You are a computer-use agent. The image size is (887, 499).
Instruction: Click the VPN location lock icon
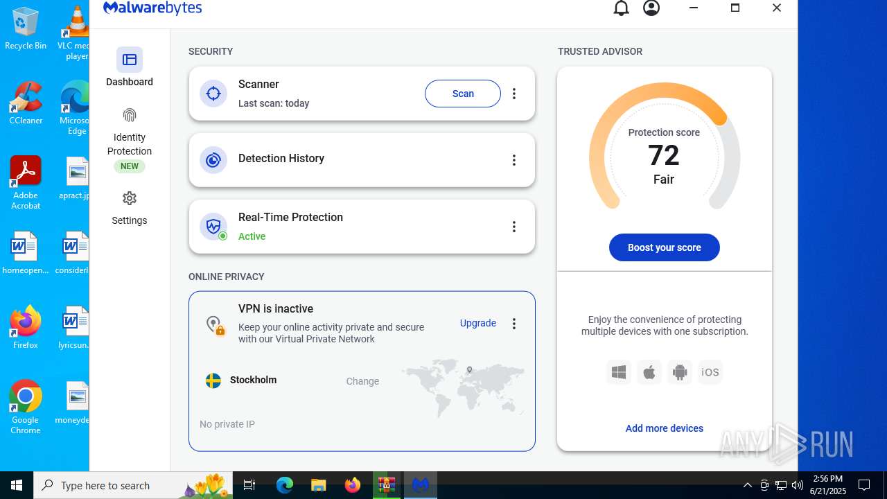coord(214,324)
